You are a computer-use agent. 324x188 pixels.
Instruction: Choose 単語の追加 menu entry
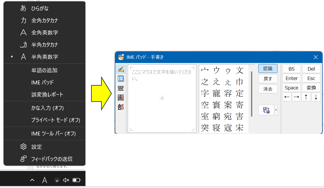(40, 70)
